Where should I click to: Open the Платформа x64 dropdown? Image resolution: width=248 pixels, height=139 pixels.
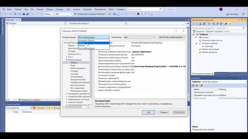pyautogui.click(x=139, y=37)
